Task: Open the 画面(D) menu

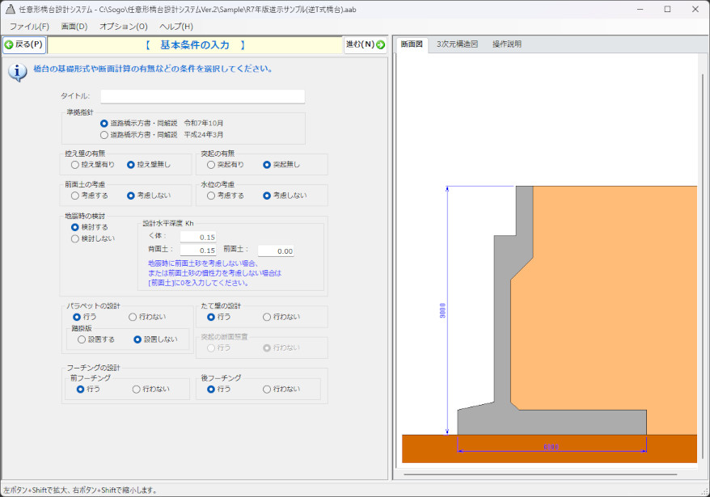Action: (x=74, y=26)
